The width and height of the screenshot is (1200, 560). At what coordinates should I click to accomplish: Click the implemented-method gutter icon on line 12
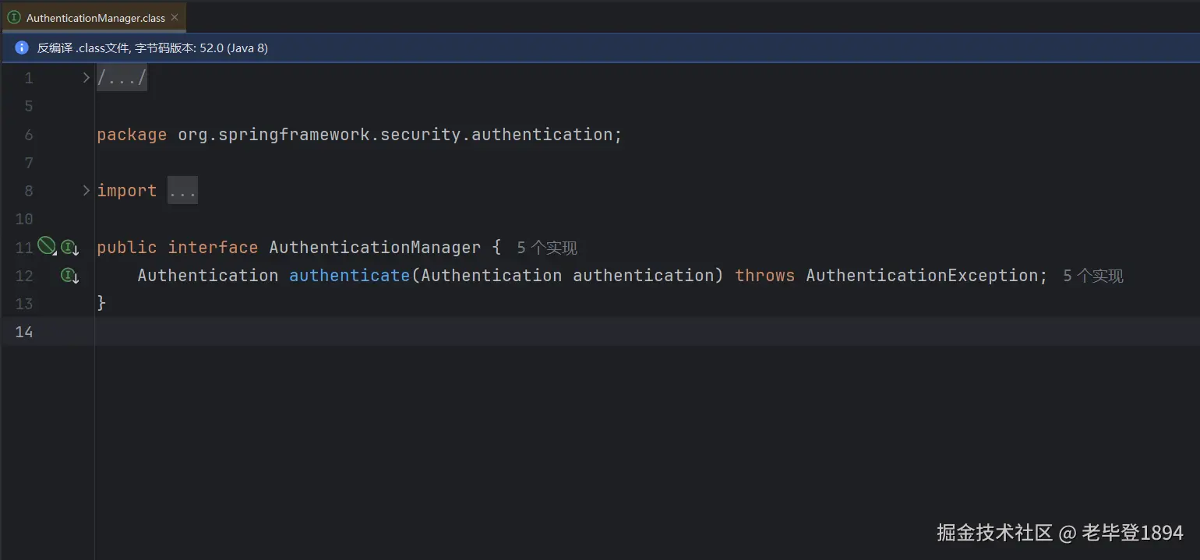point(69,276)
